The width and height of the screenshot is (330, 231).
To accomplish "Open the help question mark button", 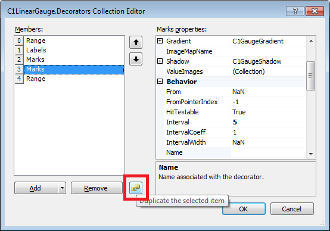I will (295, 11).
